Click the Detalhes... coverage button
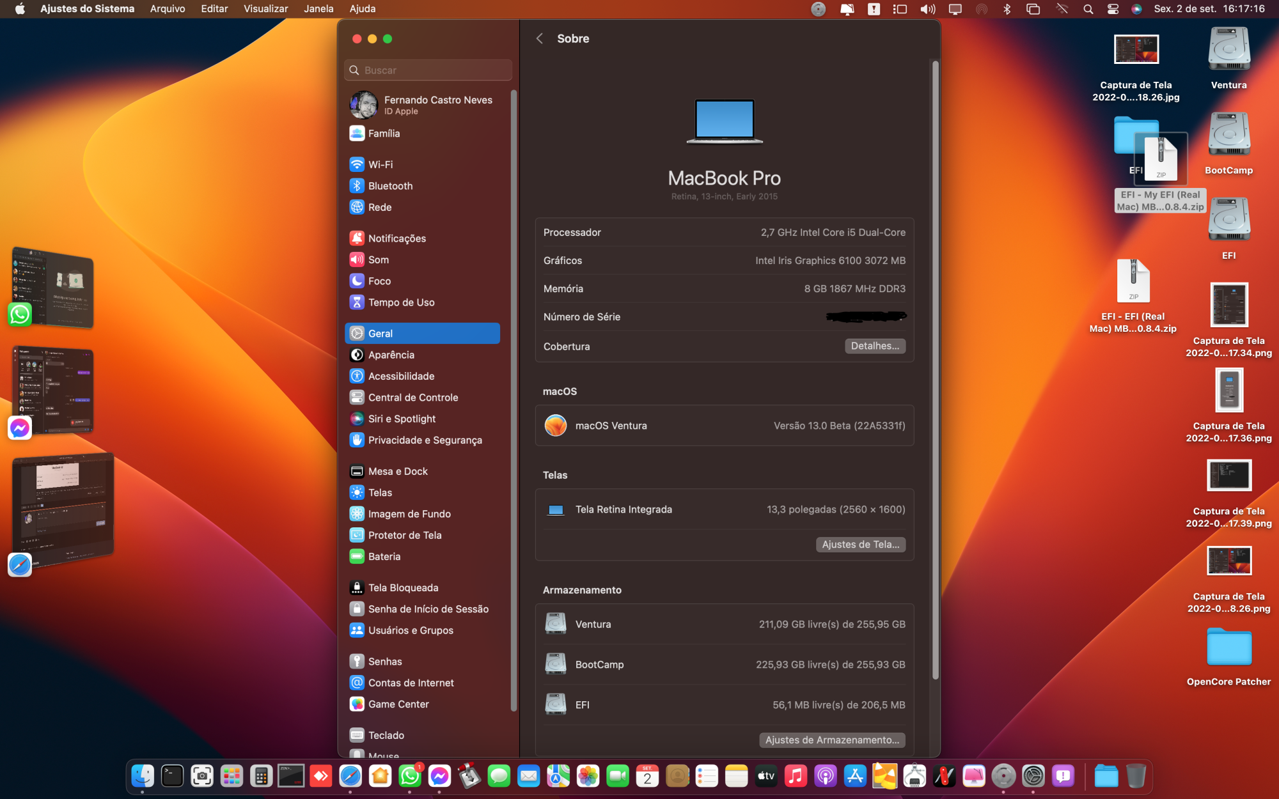Image resolution: width=1279 pixels, height=799 pixels. pyautogui.click(x=874, y=346)
